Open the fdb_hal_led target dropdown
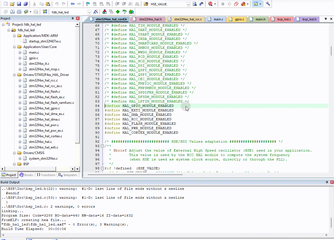This screenshot has width=334, height=240. tap(89, 12)
